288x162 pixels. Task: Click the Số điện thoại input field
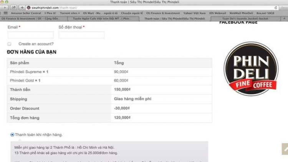[x=81, y=35]
